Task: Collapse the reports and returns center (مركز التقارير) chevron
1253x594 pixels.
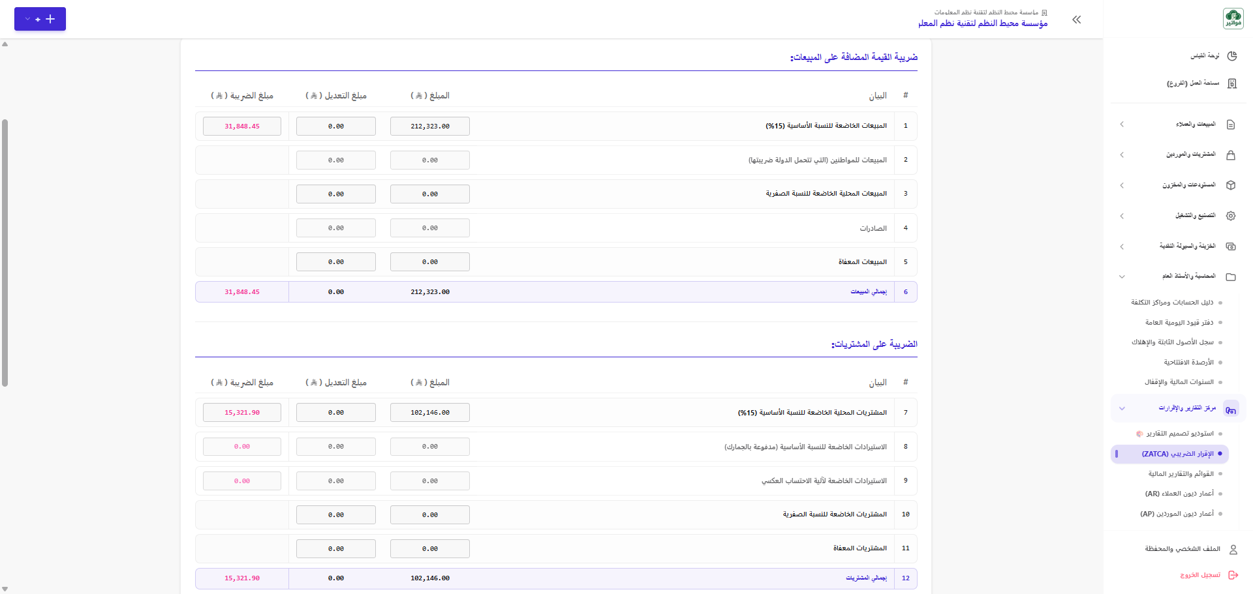Action: click(1122, 409)
